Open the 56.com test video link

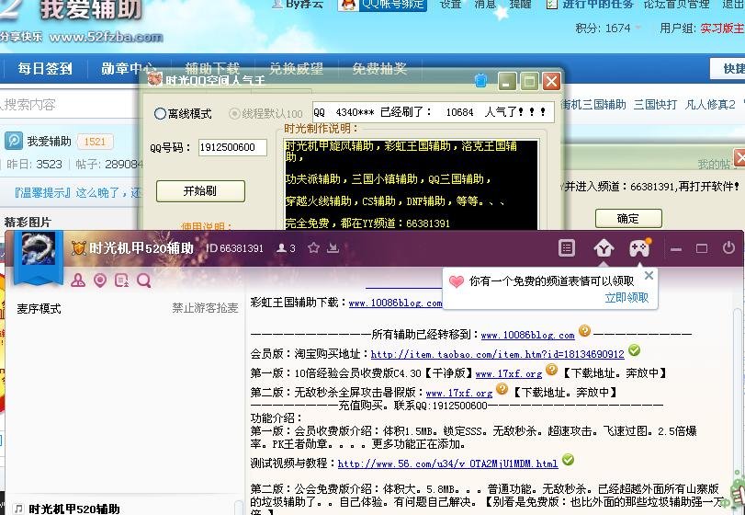pos(447,463)
